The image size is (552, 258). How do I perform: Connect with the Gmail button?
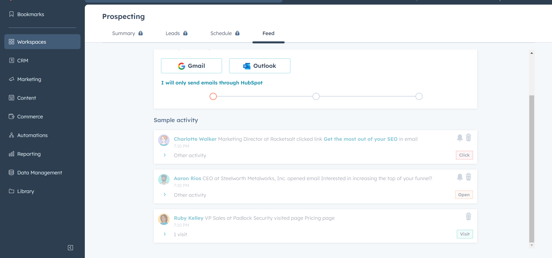point(191,66)
